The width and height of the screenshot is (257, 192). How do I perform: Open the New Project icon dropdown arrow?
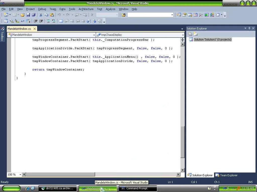pos(10,15)
